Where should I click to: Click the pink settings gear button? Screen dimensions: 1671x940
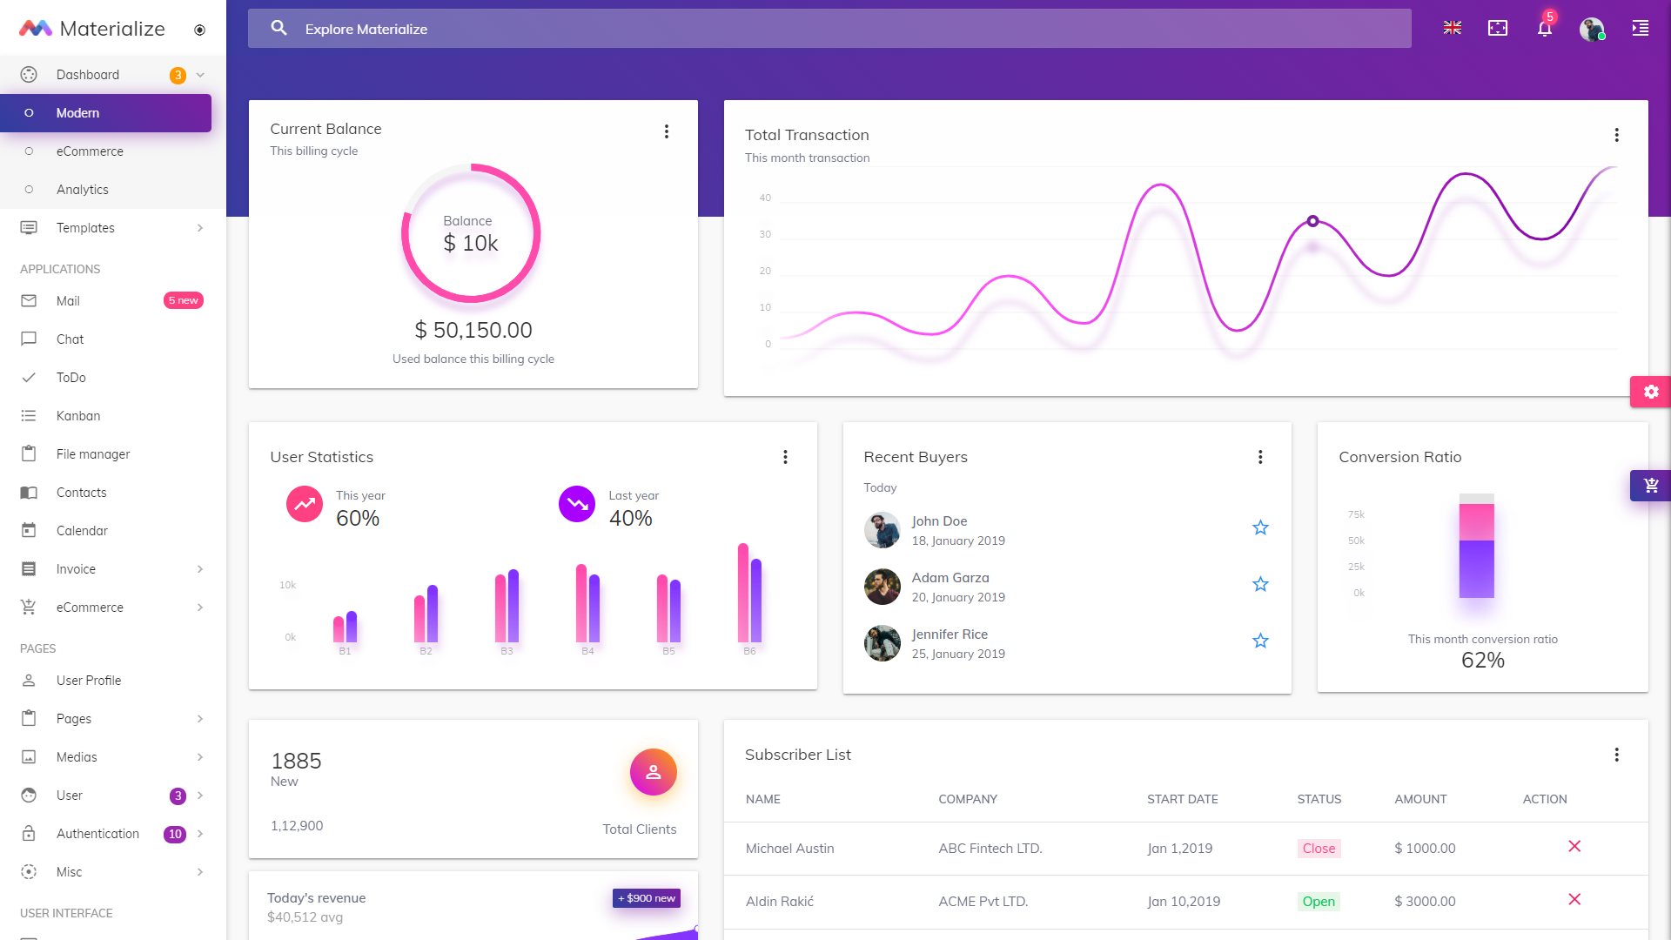1650,392
